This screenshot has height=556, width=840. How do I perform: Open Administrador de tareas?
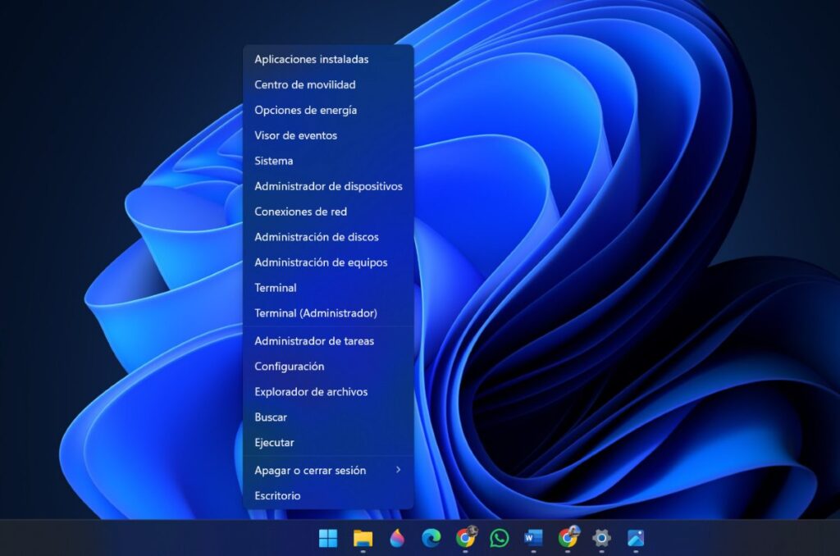click(314, 341)
